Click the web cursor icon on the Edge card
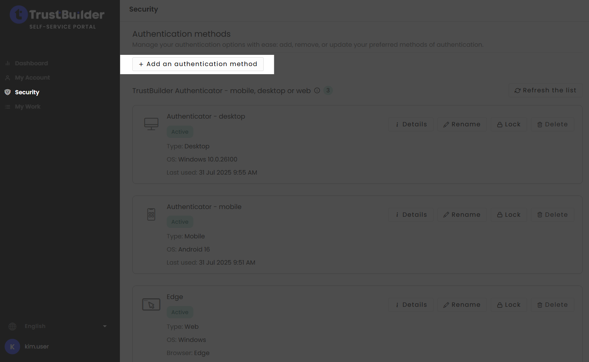589x362 pixels. (151, 304)
